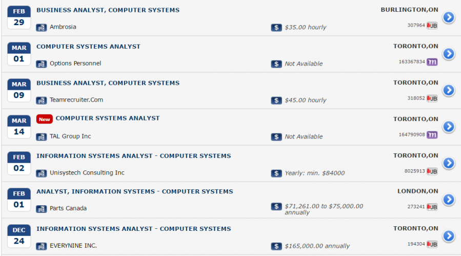Open Business Analyst, Computer Systems Burlington posting
The height and width of the screenshot is (256, 461).
(108, 10)
